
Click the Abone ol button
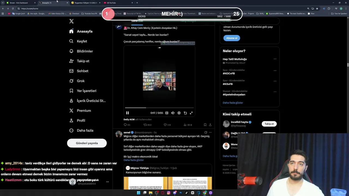(x=231, y=38)
